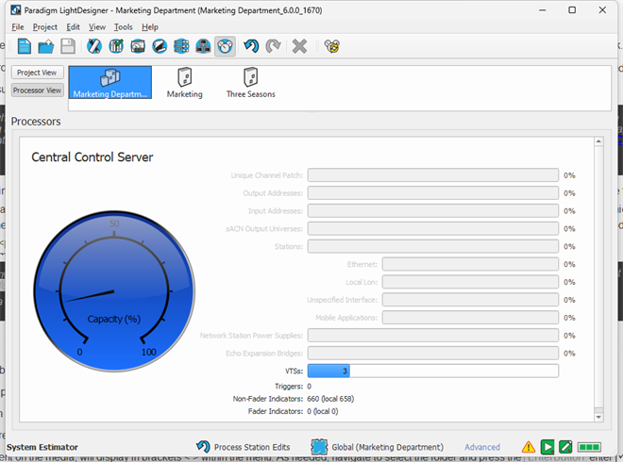Open the View menu
The width and height of the screenshot is (623, 462).
[97, 27]
